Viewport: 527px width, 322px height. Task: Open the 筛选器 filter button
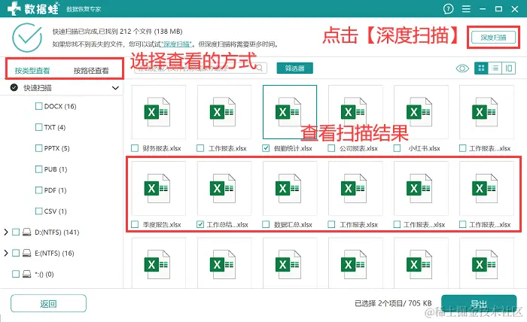tap(295, 68)
